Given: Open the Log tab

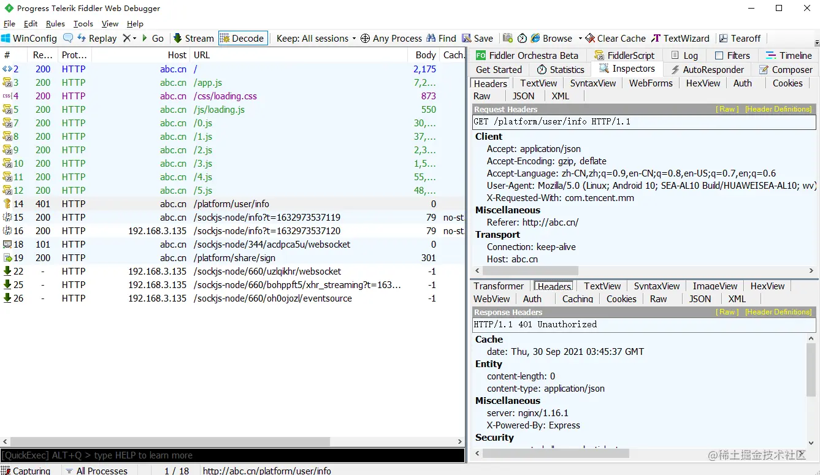Looking at the screenshot, I should 684,55.
